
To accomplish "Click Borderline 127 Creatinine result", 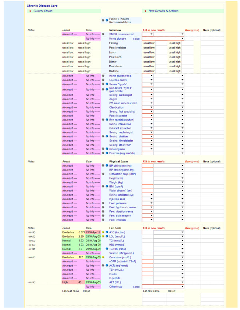I will 73,257.
